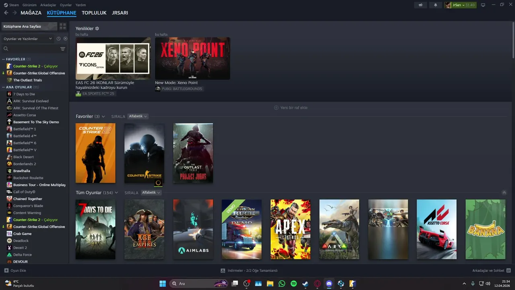This screenshot has width=515, height=290.
Task: Open the JRSARI profile tab
Action: pyautogui.click(x=120, y=13)
